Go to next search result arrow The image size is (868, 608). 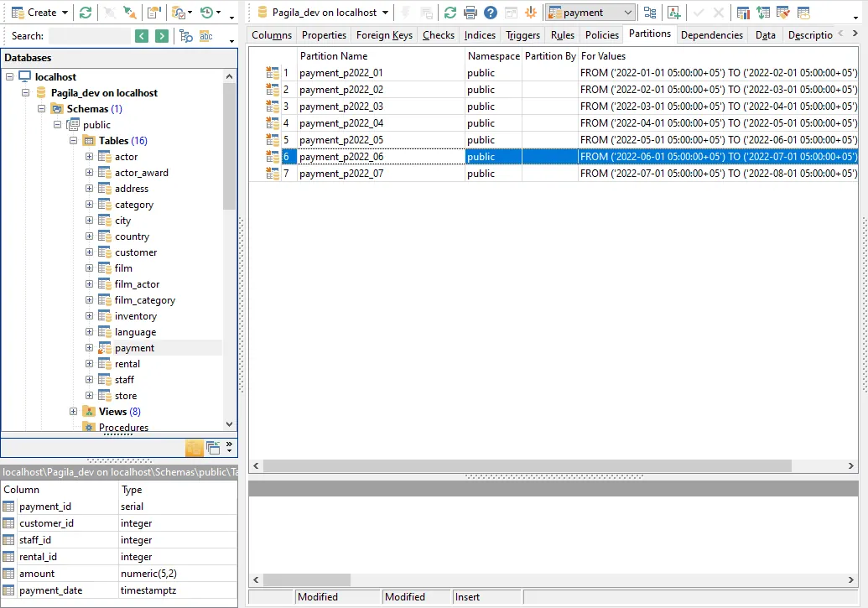point(162,36)
